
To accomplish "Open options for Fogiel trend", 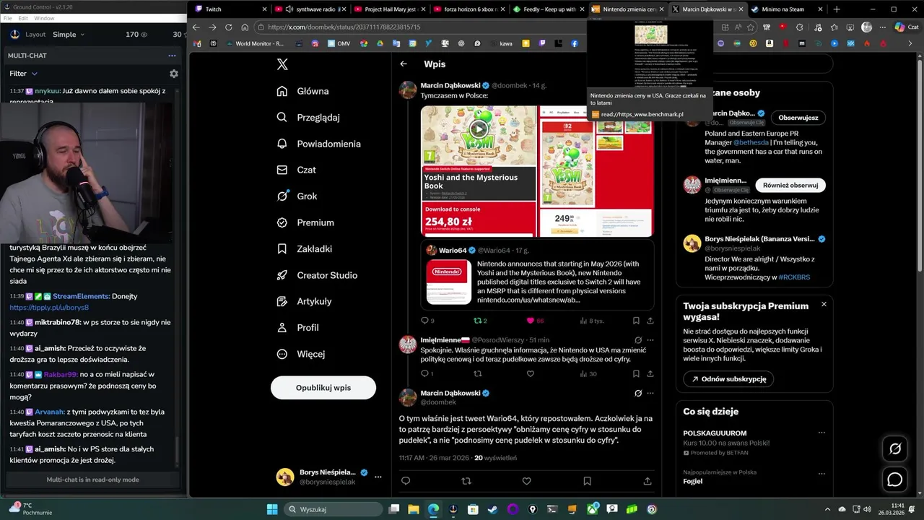I will click(x=821, y=472).
